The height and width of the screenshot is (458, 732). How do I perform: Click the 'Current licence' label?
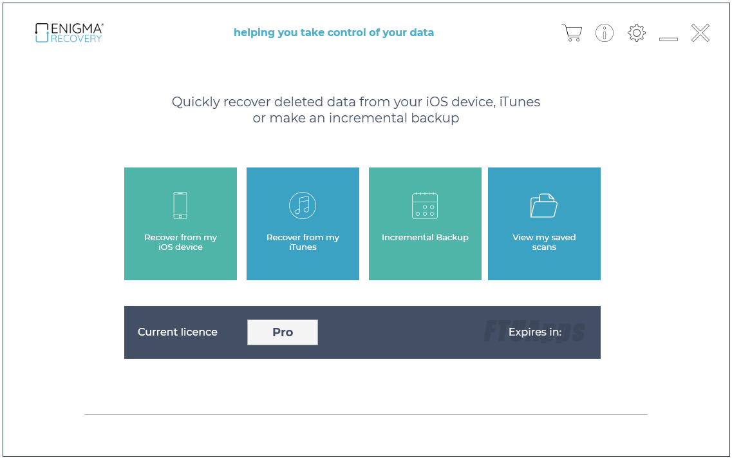point(178,332)
